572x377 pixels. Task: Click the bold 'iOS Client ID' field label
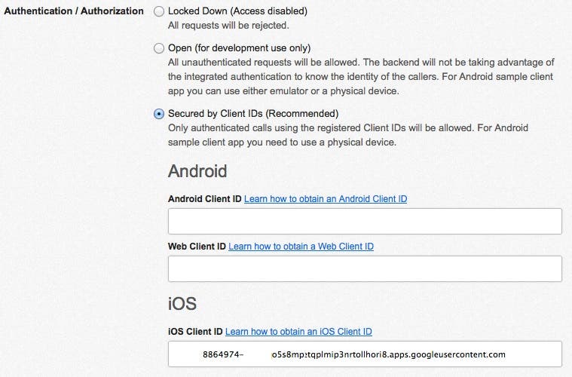[195, 332]
